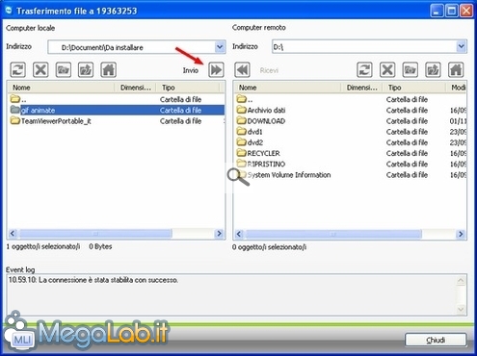
Task: Refresh the local computer file list
Action: [x=18, y=69]
